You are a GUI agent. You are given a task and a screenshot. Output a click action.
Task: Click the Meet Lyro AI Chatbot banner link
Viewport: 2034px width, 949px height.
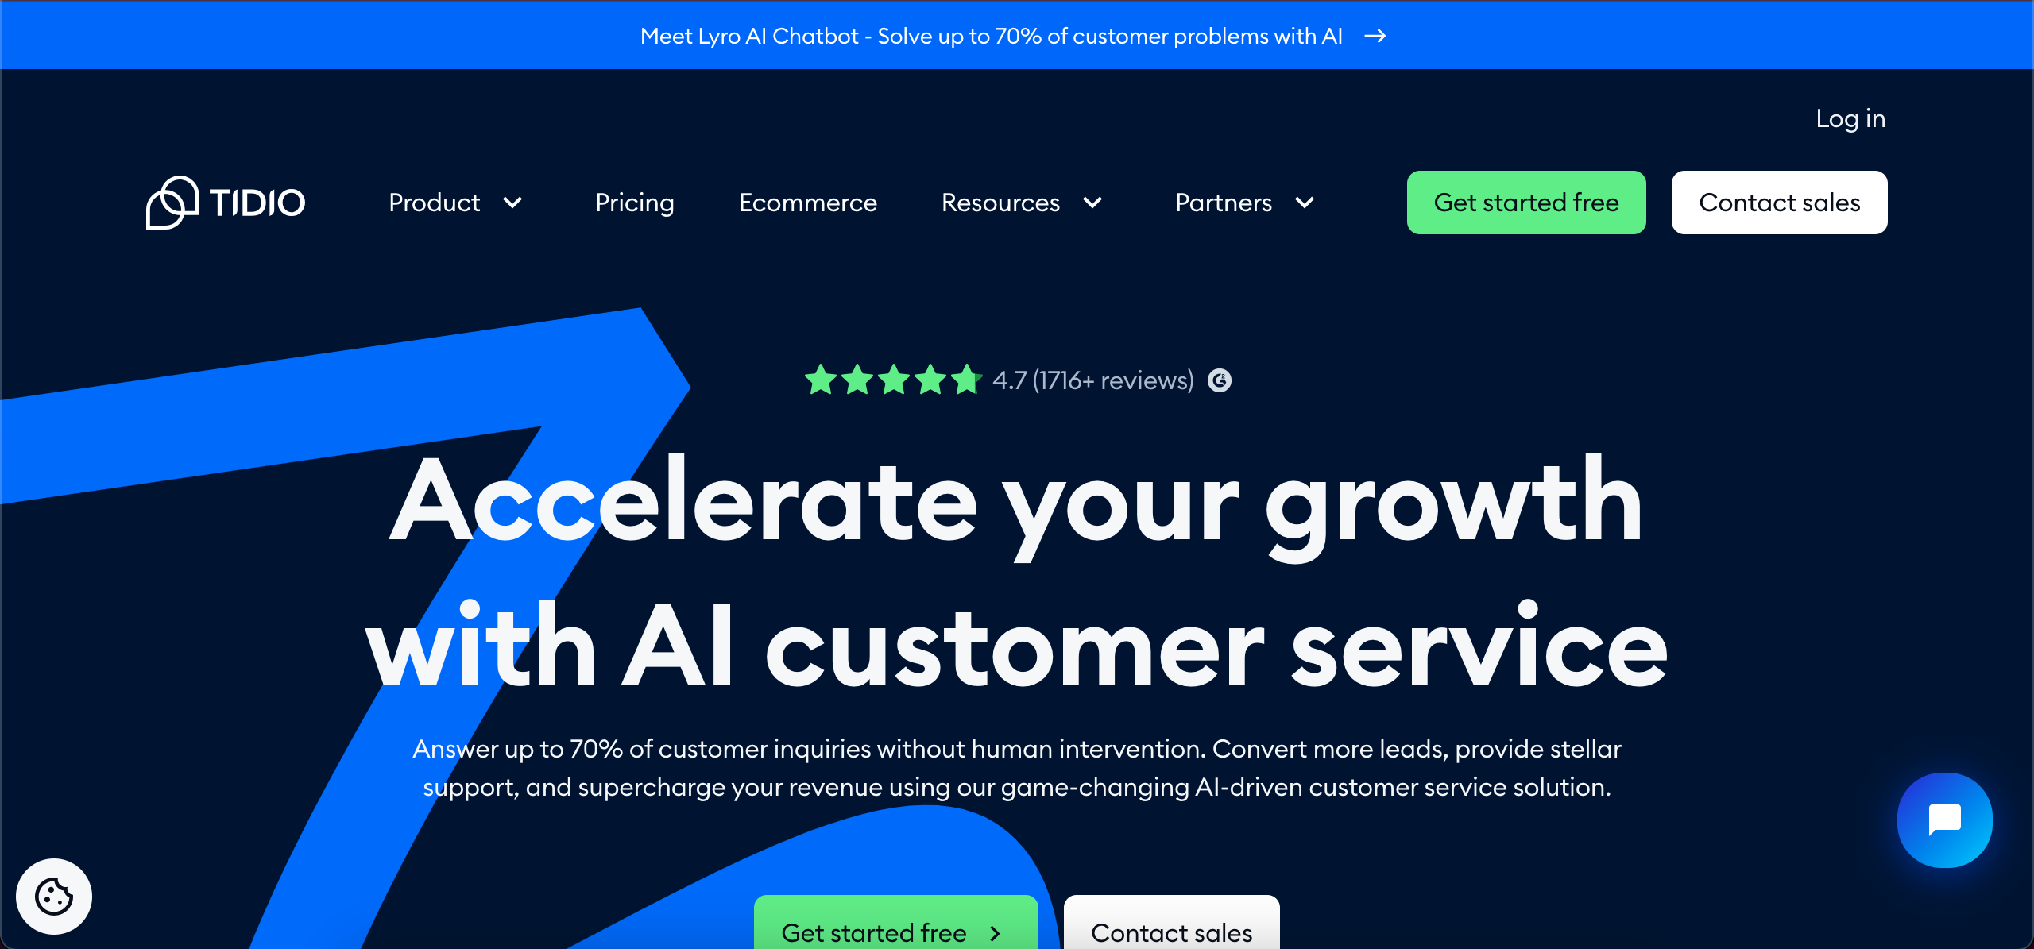tap(1017, 35)
